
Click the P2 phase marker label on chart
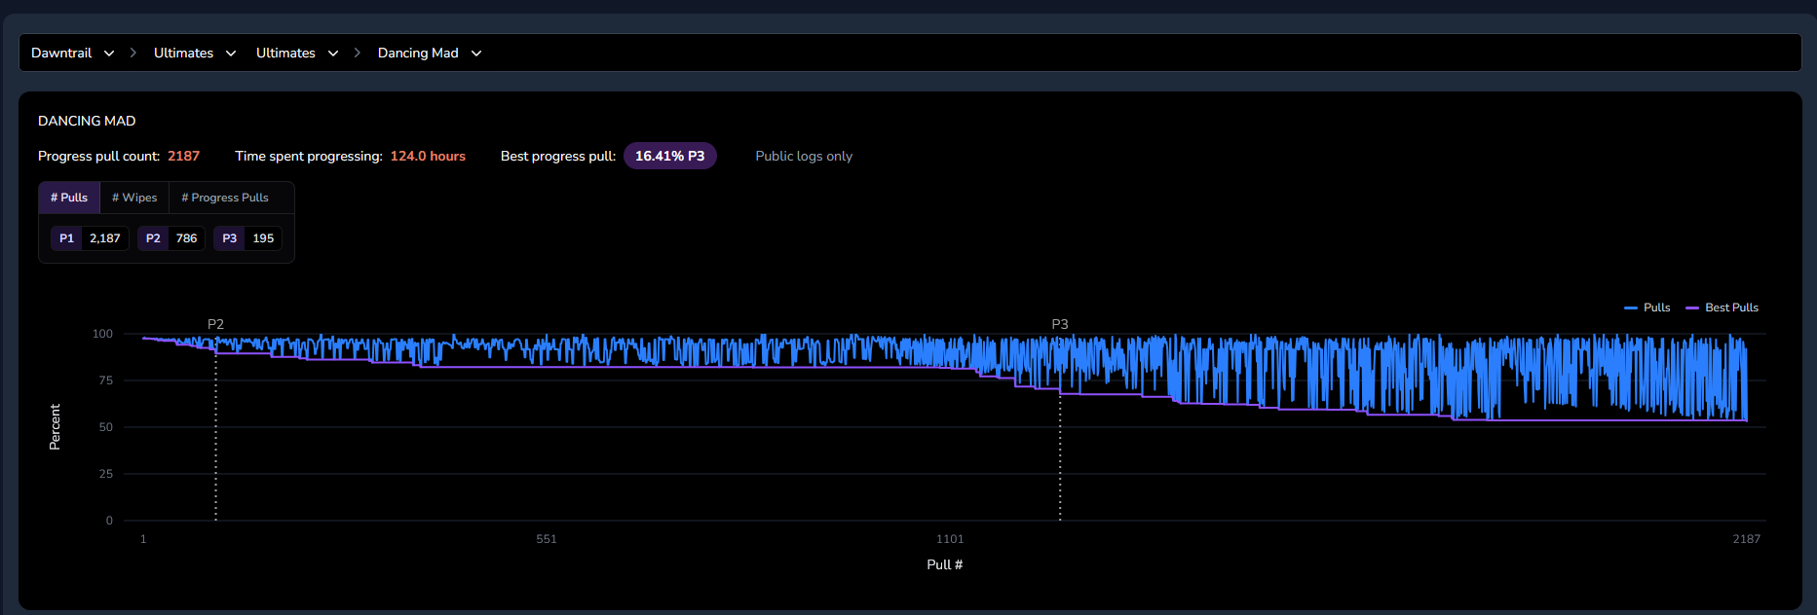[x=215, y=324]
